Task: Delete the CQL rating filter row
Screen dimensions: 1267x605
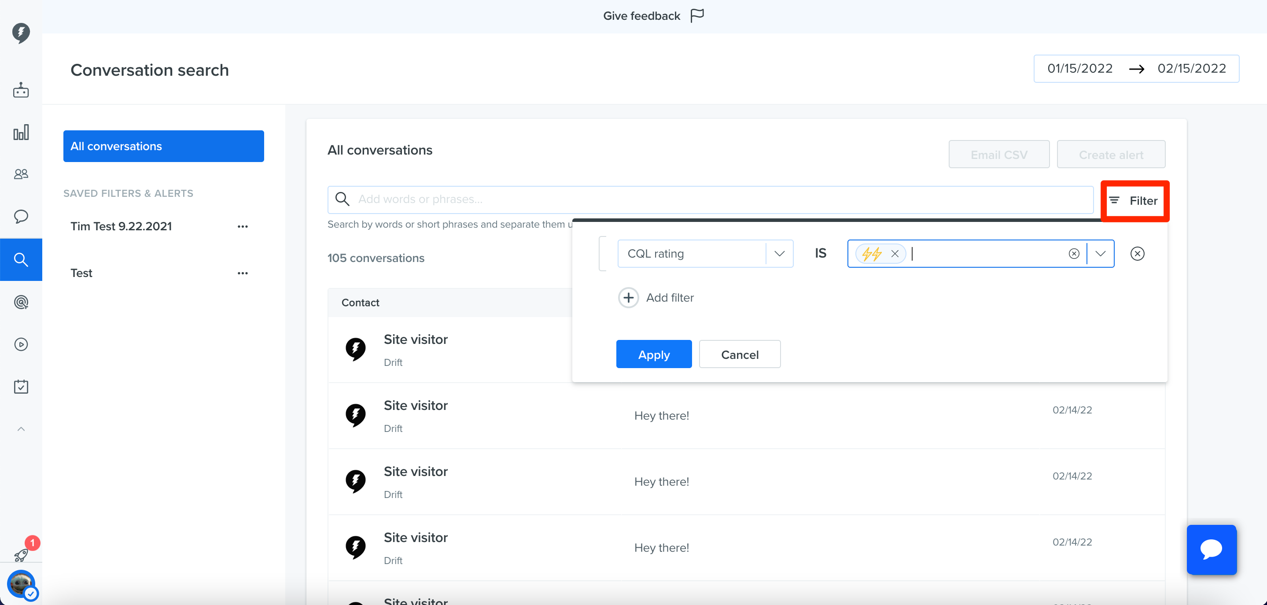Action: 1137,254
